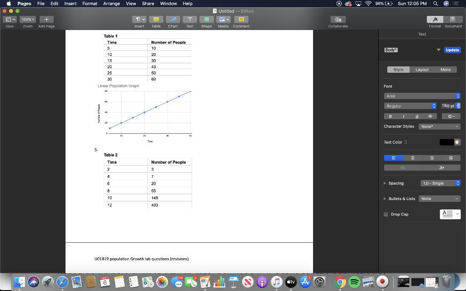
Task: Open the Arrange menu
Action: tap(111, 3)
